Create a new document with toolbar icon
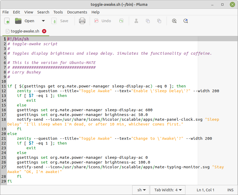Screen dimensions: 238x195 [x=7, y=21]
